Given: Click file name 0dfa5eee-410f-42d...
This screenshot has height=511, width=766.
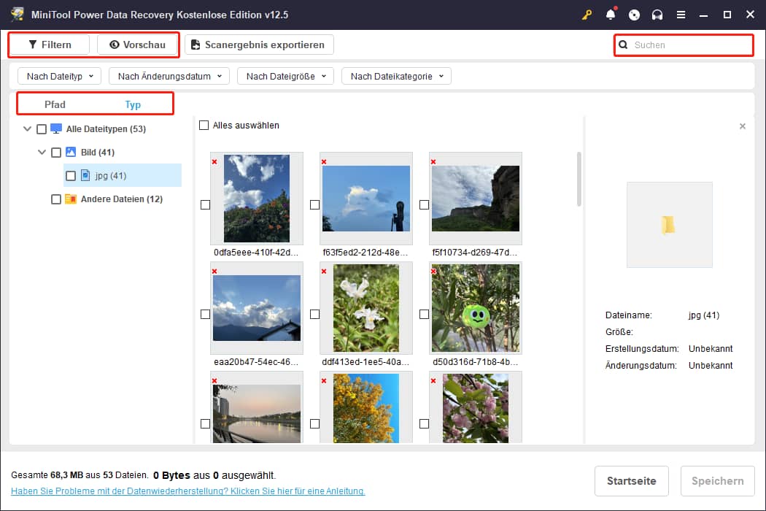Looking at the screenshot, I should 255,253.
